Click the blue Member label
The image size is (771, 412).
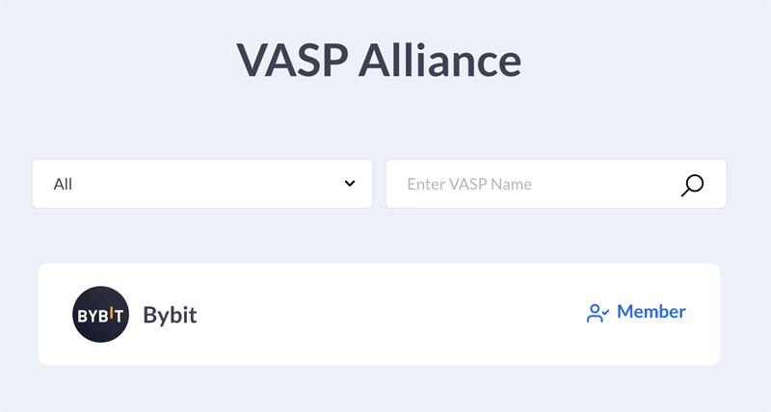651,311
